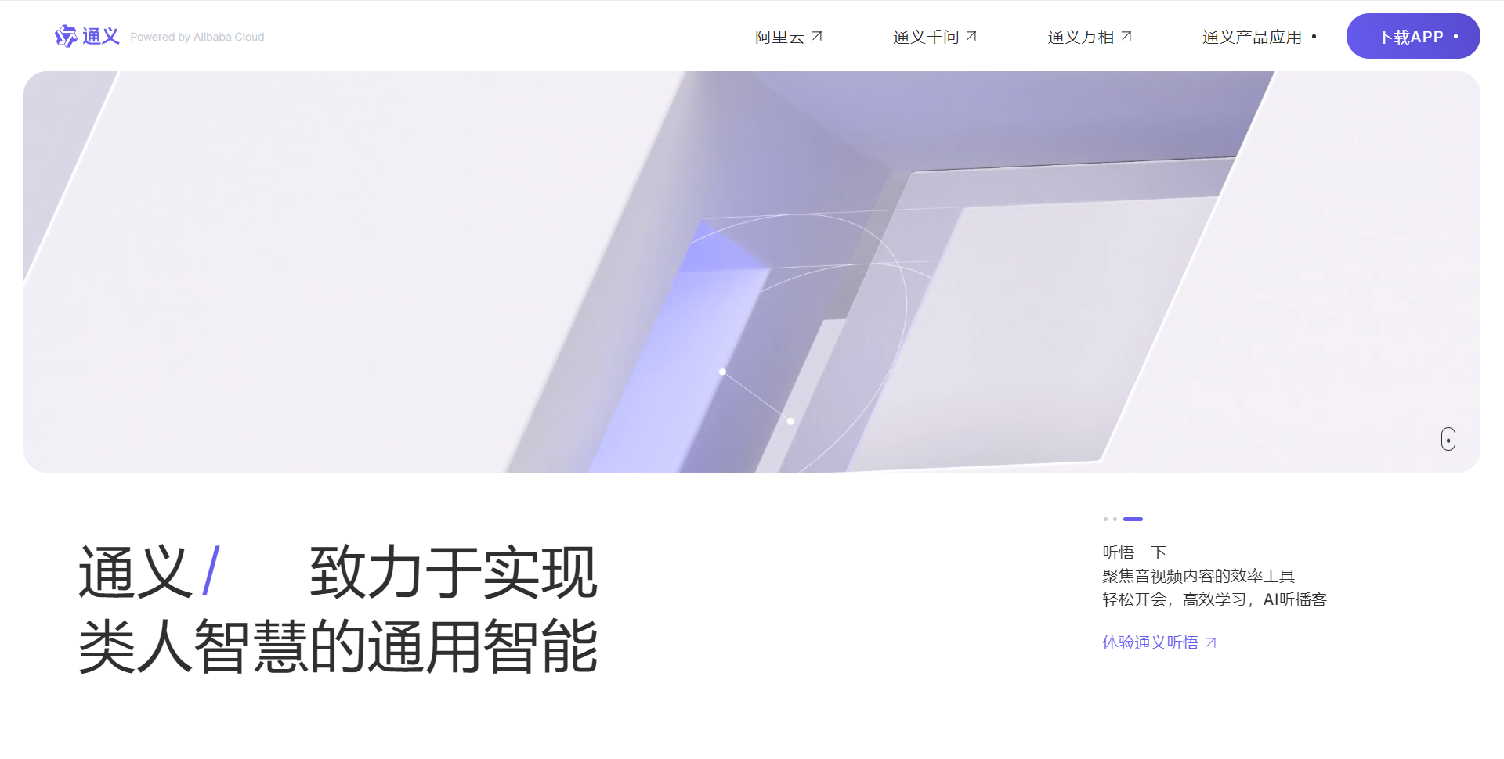Click the mouse scroll indicator icon on banner

tap(1448, 439)
